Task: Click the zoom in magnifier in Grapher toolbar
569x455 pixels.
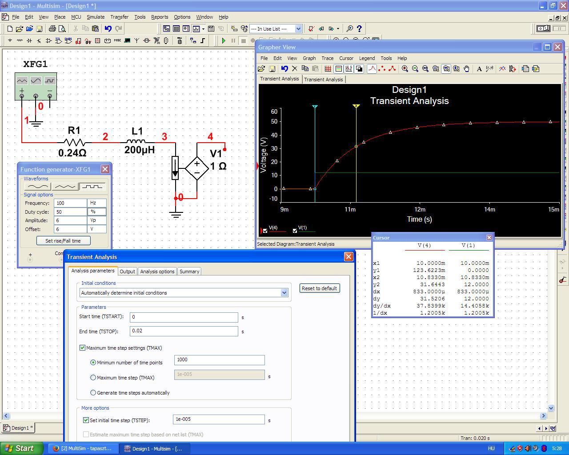Action: click(x=405, y=69)
